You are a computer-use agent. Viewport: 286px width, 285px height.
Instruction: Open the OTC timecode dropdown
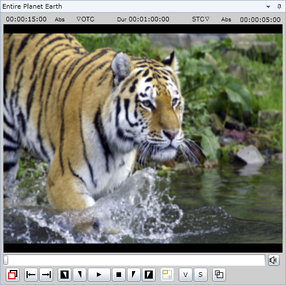click(x=85, y=19)
